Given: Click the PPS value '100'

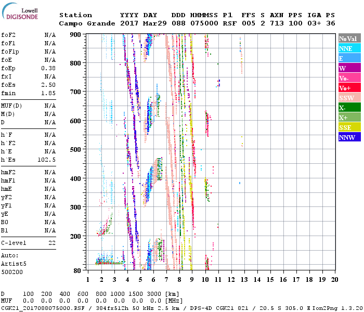Looking at the screenshot, I should pos(295,23).
